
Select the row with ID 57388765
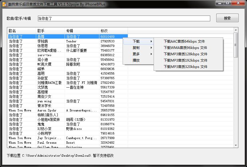68,78
